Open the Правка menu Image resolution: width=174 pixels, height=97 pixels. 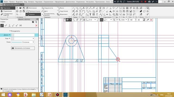[12, 2]
